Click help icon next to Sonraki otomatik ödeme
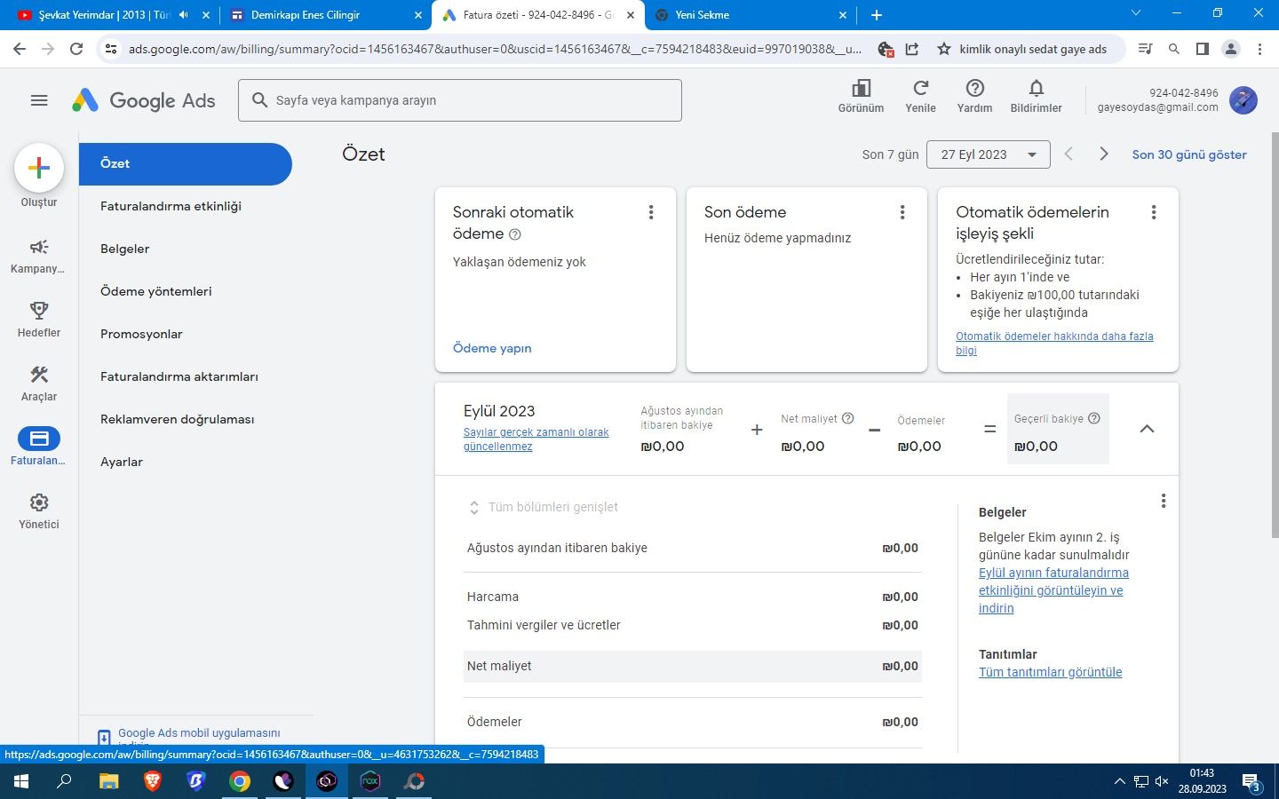Screen dimensions: 1279x799 [x=515, y=234]
